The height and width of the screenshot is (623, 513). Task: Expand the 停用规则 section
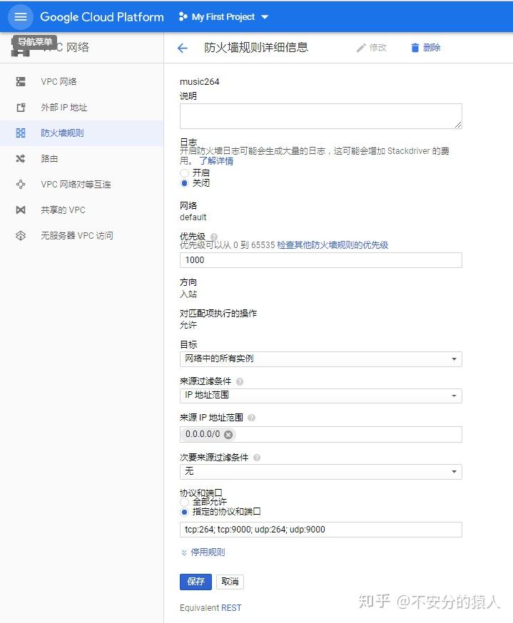(203, 552)
